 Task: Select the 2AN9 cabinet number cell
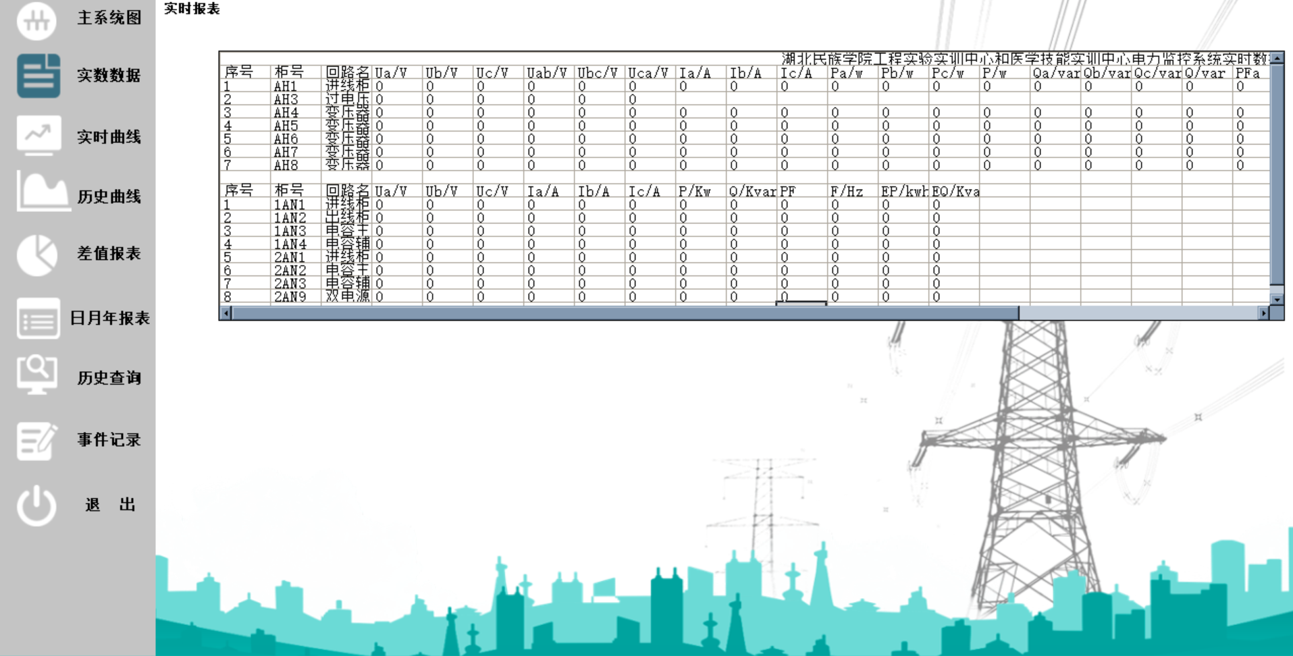click(x=290, y=296)
